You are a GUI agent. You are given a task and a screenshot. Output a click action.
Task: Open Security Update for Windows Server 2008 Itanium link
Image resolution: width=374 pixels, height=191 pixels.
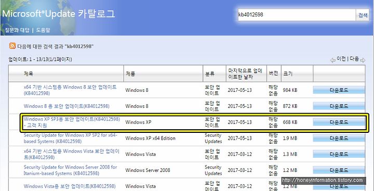(70, 170)
